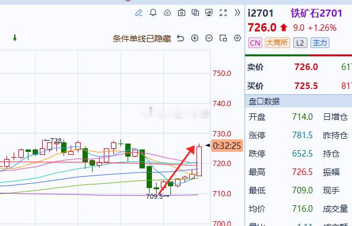352x226 pixels.
Task: Open the price alert bell icon
Action: click(x=153, y=12)
